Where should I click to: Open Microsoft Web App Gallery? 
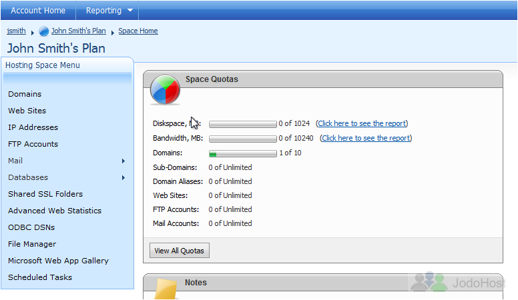point(59,261)
